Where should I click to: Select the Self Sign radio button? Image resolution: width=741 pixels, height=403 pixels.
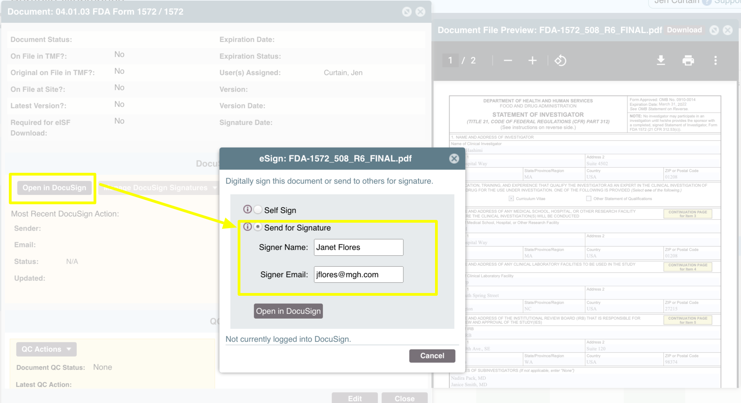point(258,209)
